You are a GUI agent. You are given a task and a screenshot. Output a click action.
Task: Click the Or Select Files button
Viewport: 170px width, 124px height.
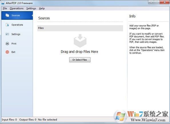(80, 60)
